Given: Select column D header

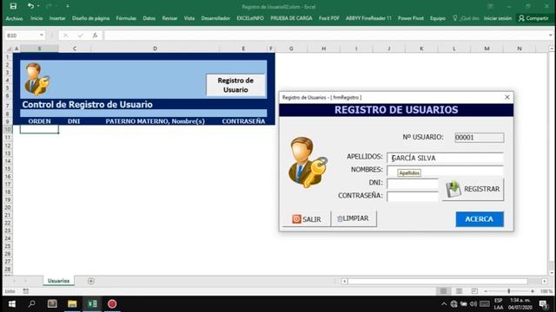Looking at the screenshot, I should (x=155, y=49).
